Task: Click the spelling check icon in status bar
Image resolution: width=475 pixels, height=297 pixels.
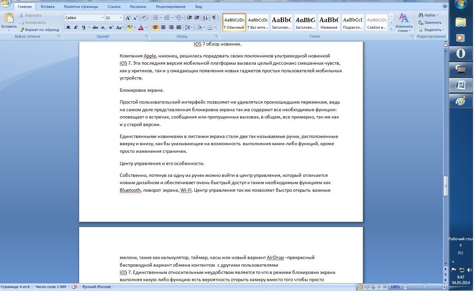Action: pos(74,287)
